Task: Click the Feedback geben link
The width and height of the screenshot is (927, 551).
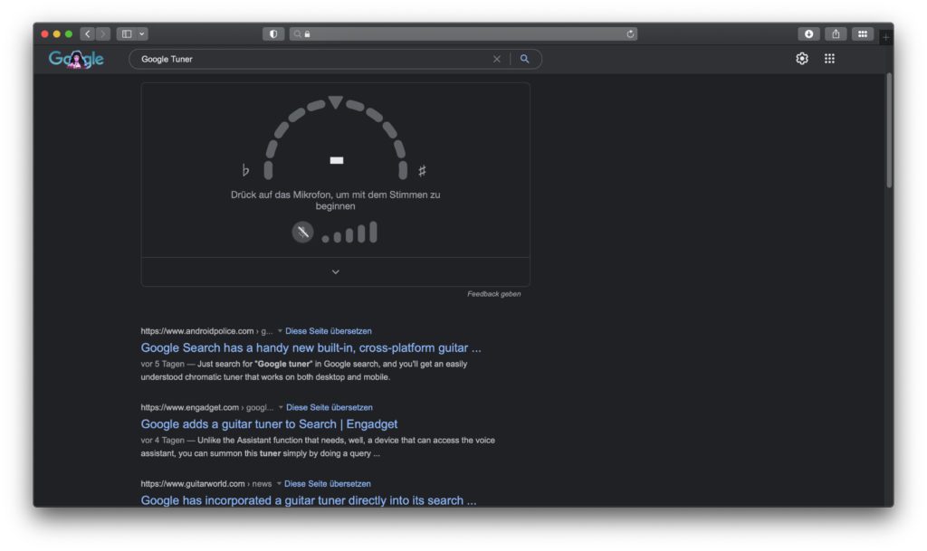Action: pos(493,294)
